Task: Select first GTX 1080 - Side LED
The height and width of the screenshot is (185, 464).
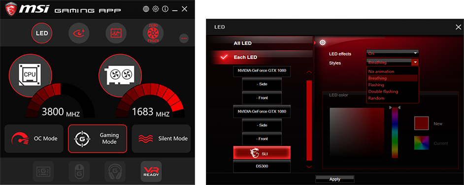Action: point(262,85)
